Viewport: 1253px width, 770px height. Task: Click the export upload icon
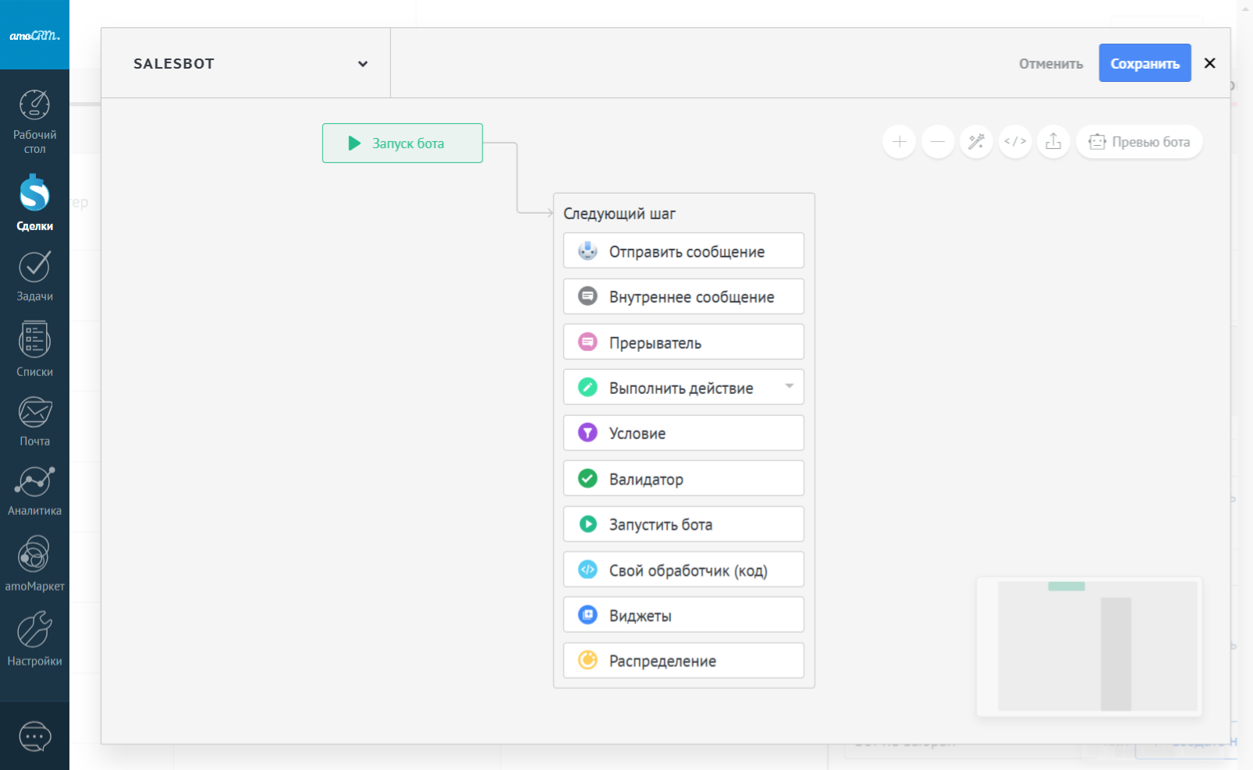(1053, 142)
